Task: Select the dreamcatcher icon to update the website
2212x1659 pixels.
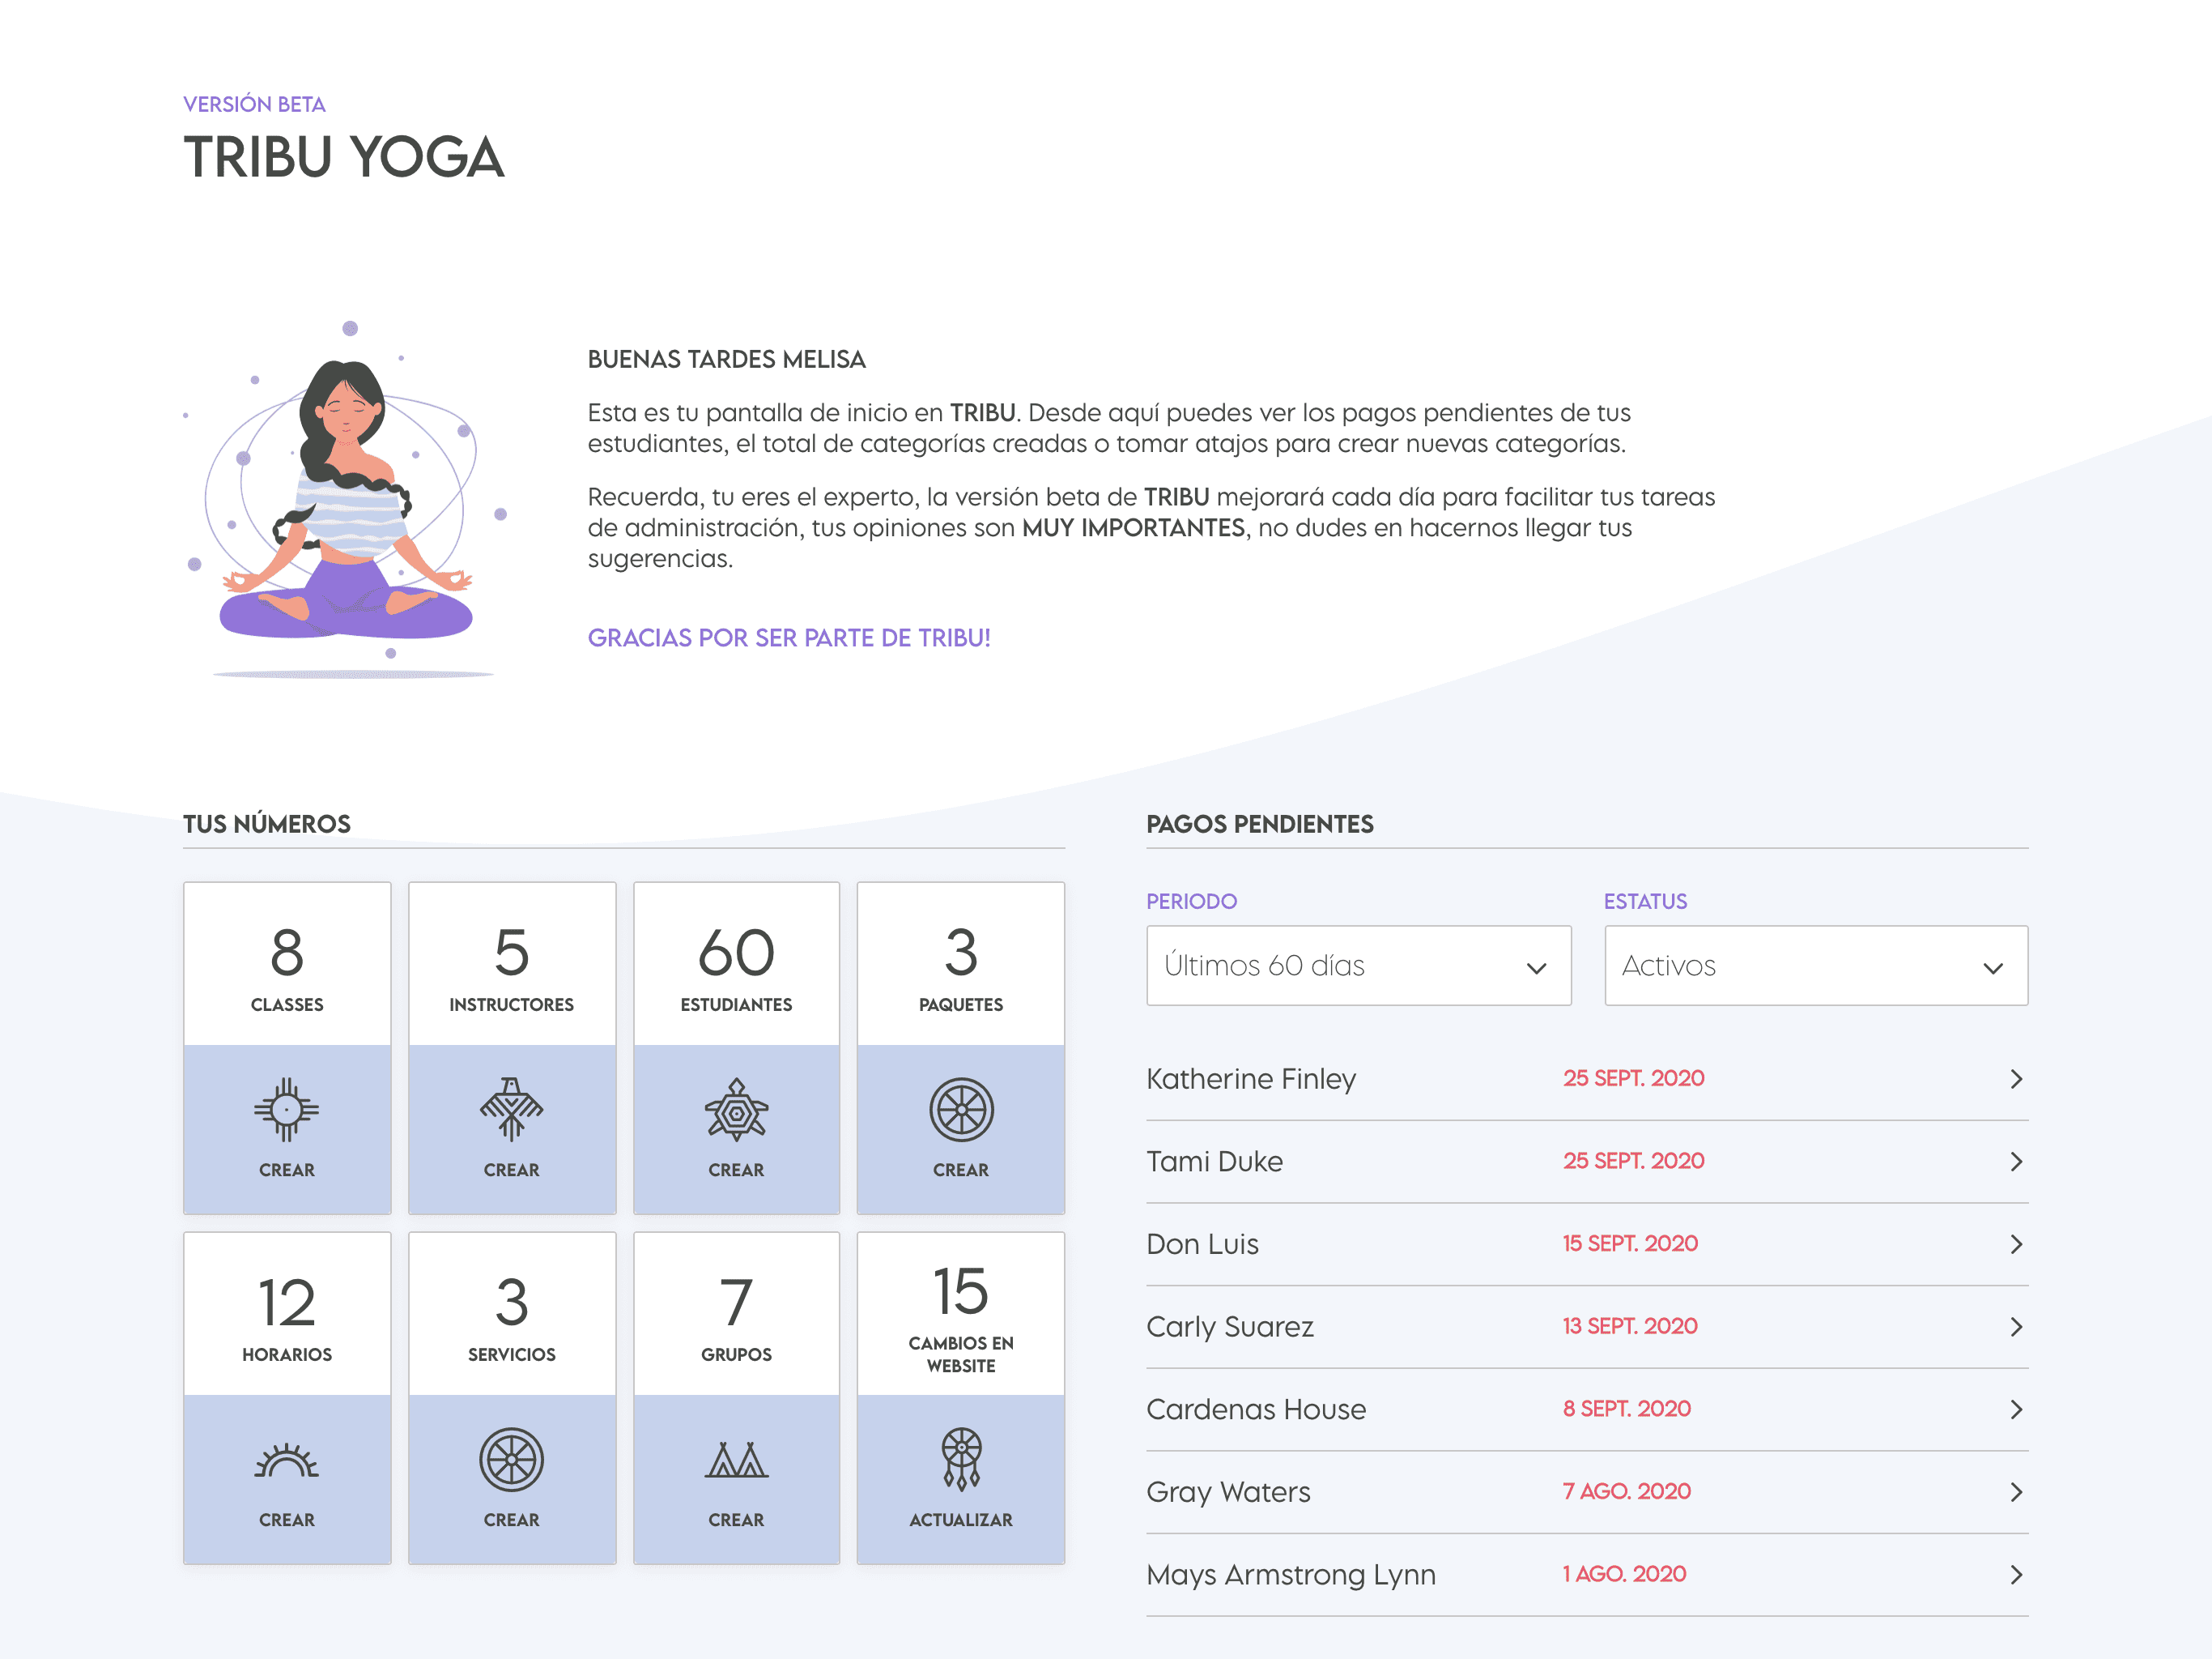Action: tap(961, 1460)
